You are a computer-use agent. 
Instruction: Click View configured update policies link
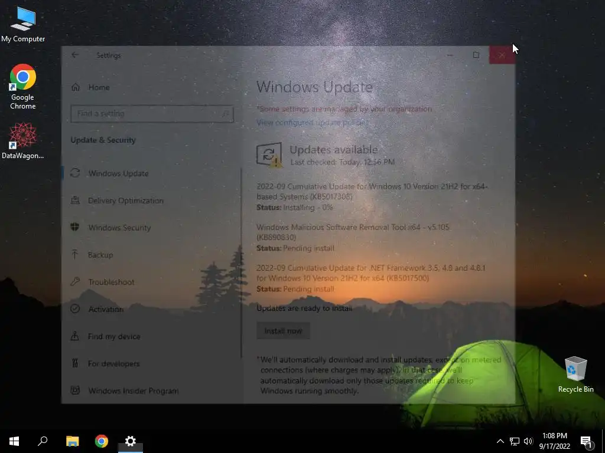[313, 123]
